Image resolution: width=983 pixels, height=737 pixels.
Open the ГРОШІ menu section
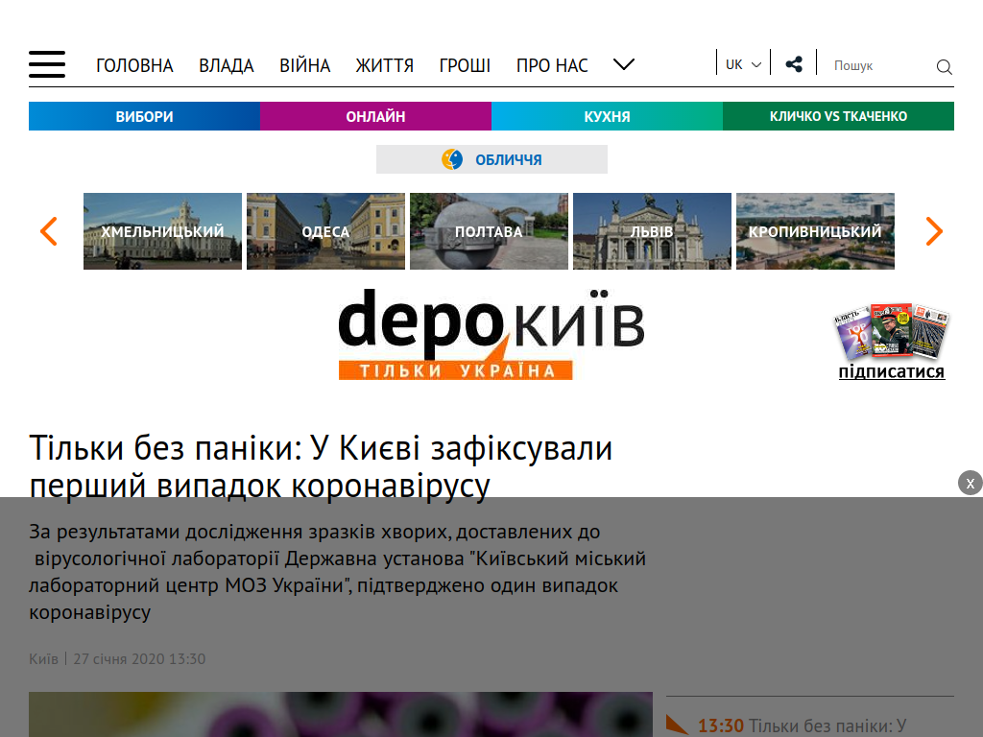pyautogui.click(x=465, y=66)
